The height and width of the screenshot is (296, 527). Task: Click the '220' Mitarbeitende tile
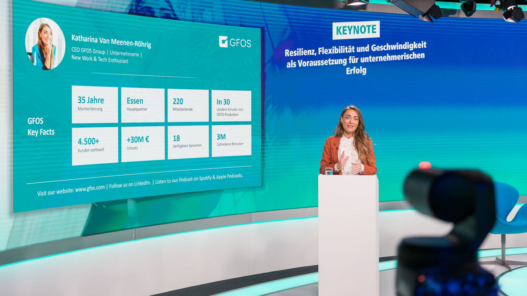[188, 106]
